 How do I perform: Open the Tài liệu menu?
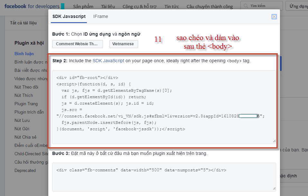[x=108, y=7]
